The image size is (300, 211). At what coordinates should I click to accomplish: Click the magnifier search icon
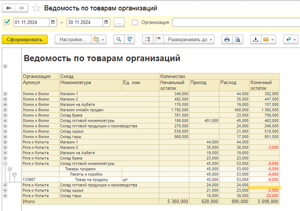pos(119,39)
